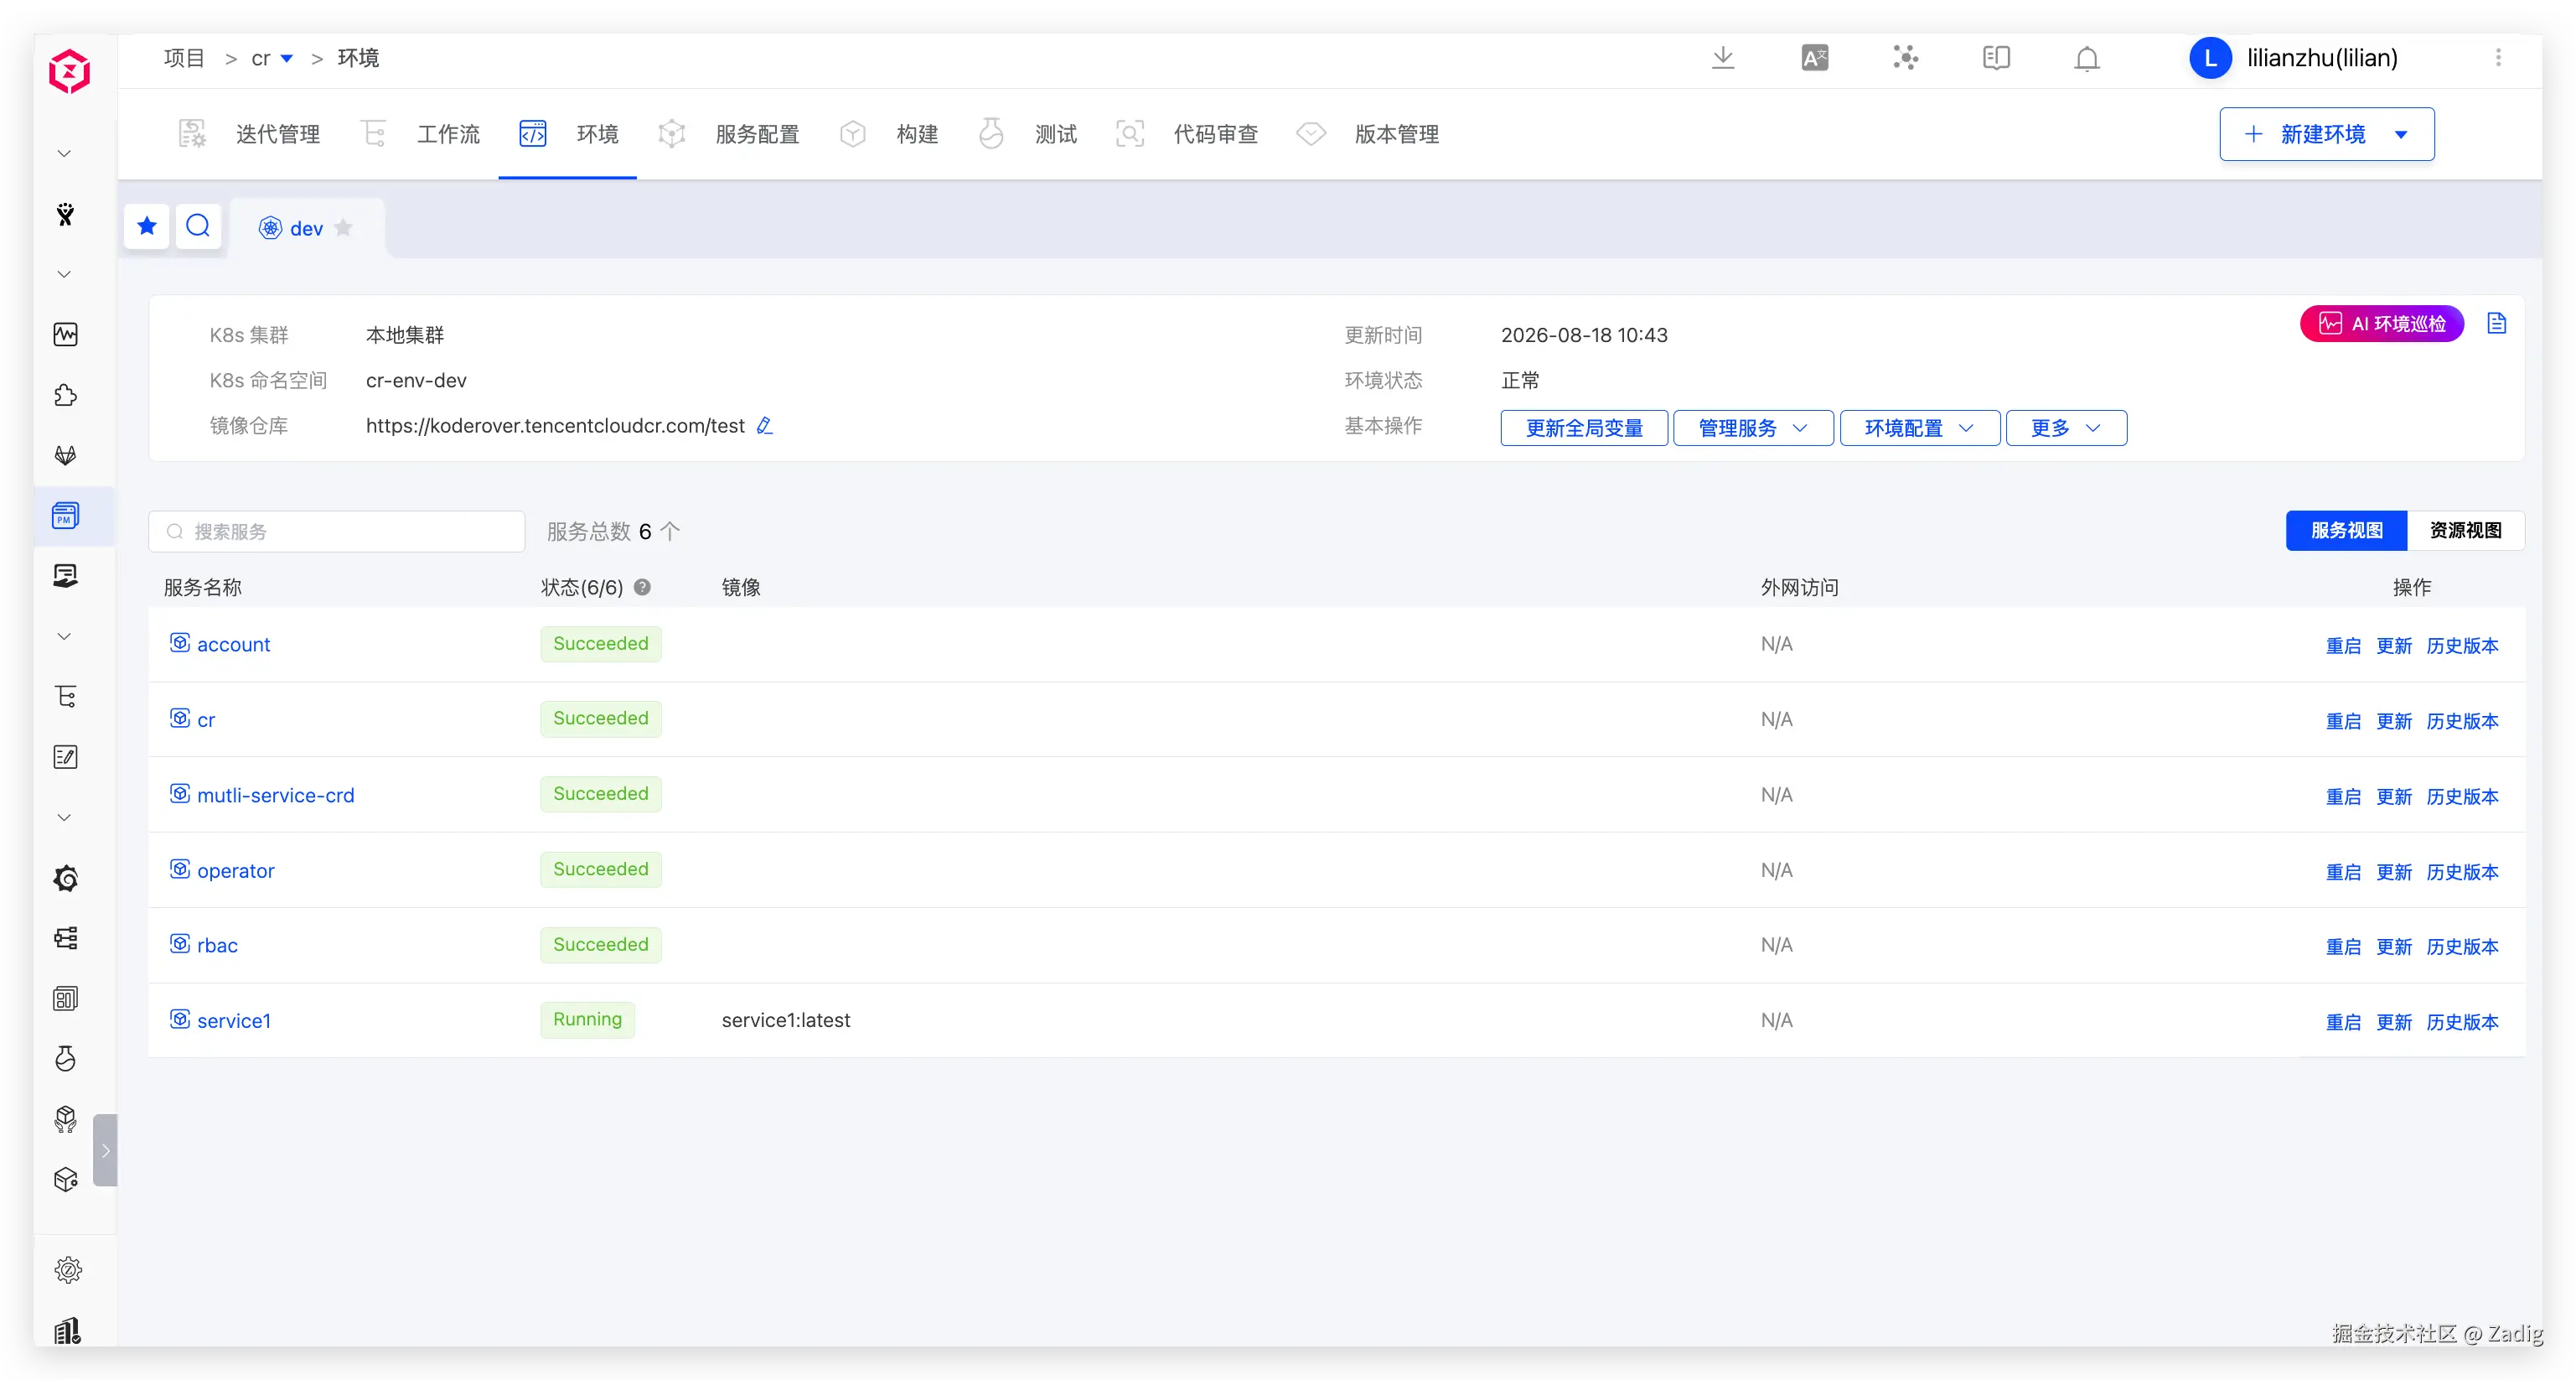The height and width of the screenshot is (1380, 2576).
Task: Click the help icon beside 状态(6/6)
Action: tap(643, 588)
